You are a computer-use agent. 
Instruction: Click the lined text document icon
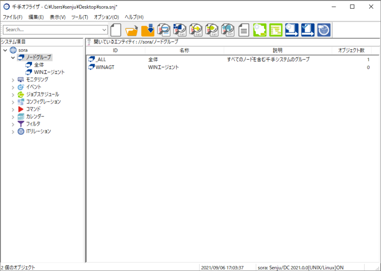point(243,30)
